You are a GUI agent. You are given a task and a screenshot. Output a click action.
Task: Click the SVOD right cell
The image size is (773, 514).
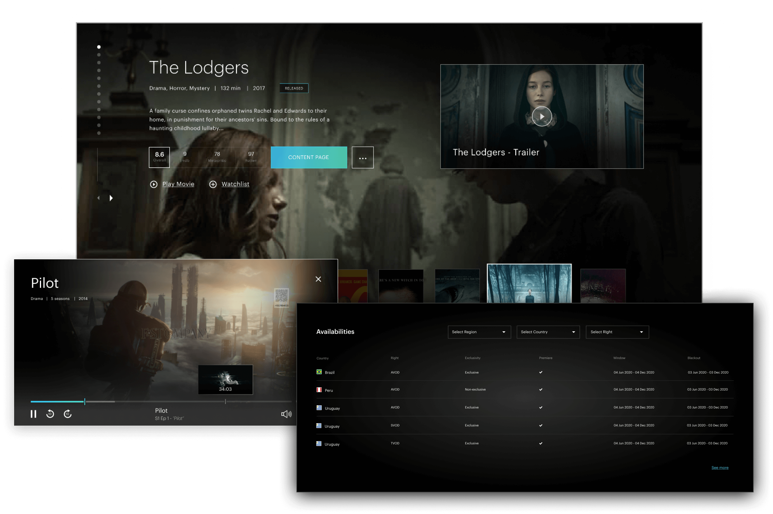point(395,425)
